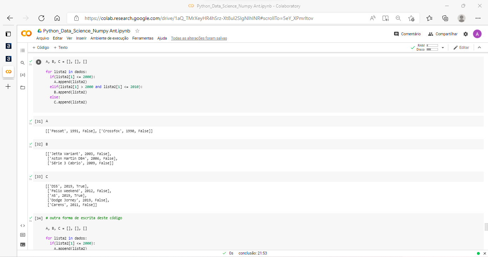The image size is (488, 257).
Task: Click the notebook title Python_Data_Science_Numpy Ant.ipynb
Action: 86,31
